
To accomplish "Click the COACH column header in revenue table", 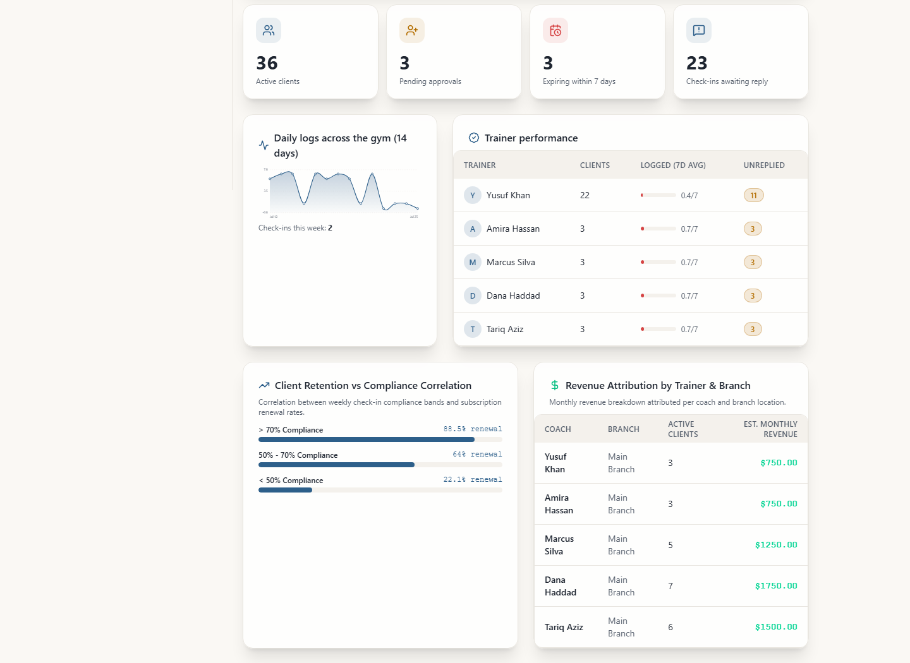I will coord(558,429).
